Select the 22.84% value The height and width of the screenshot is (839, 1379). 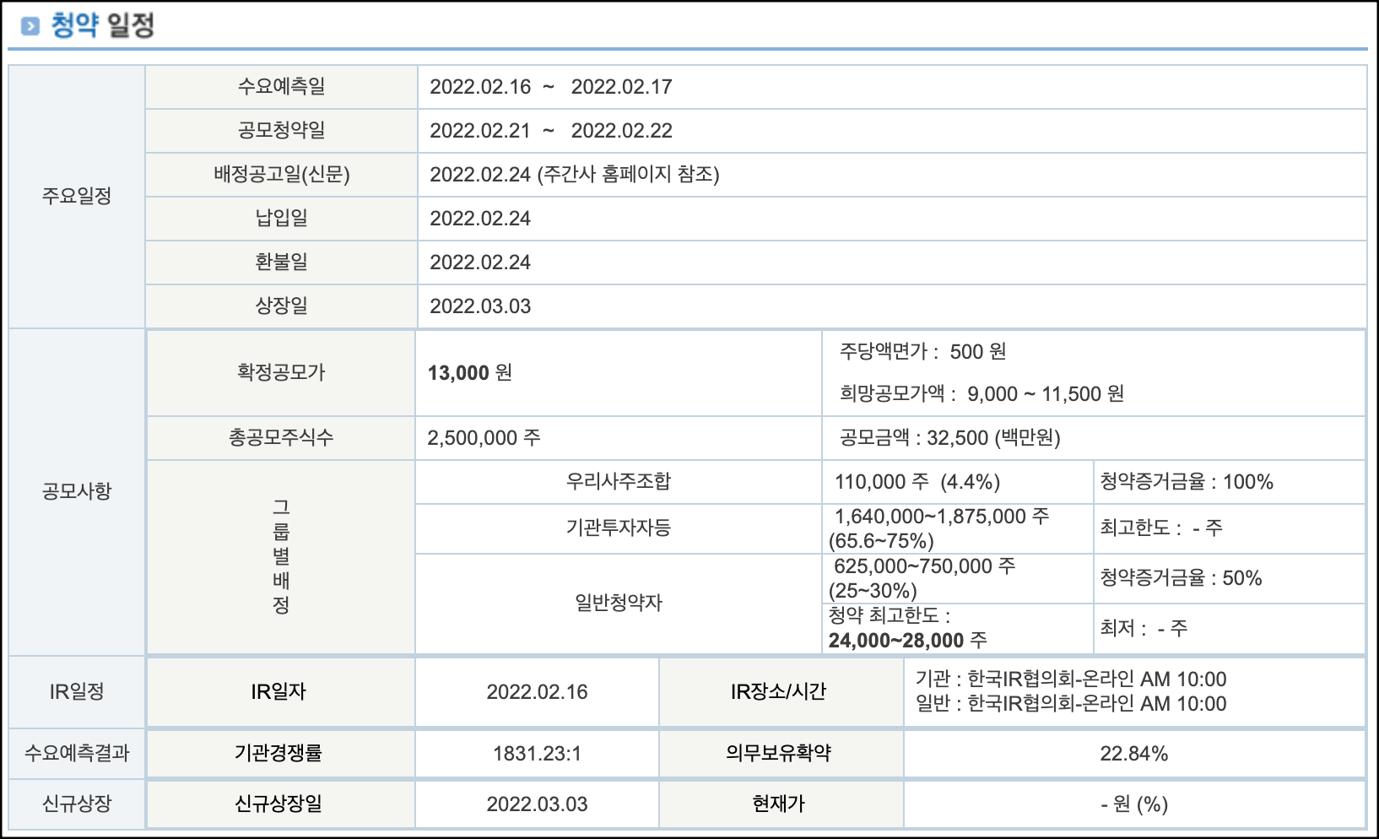[x=1134, y=754]
